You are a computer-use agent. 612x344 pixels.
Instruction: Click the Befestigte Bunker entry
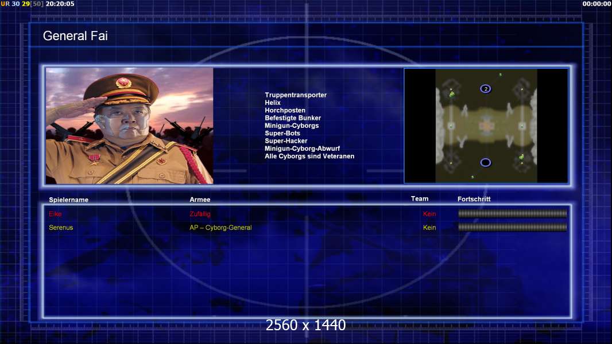[x=293, y=118]
